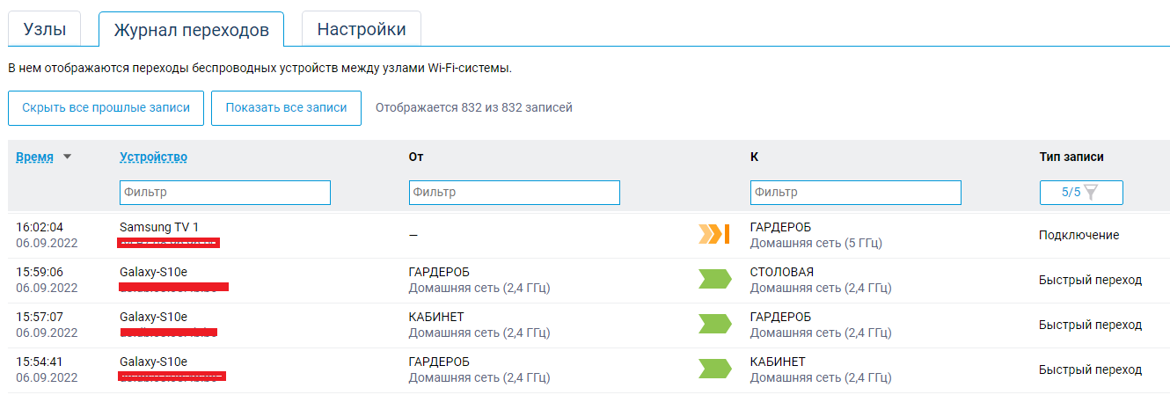This screenshot has width=1170, height=395.
Task: Select Galaxy-S10e entry at 15:59:06
Action: (x=153, y=272)
